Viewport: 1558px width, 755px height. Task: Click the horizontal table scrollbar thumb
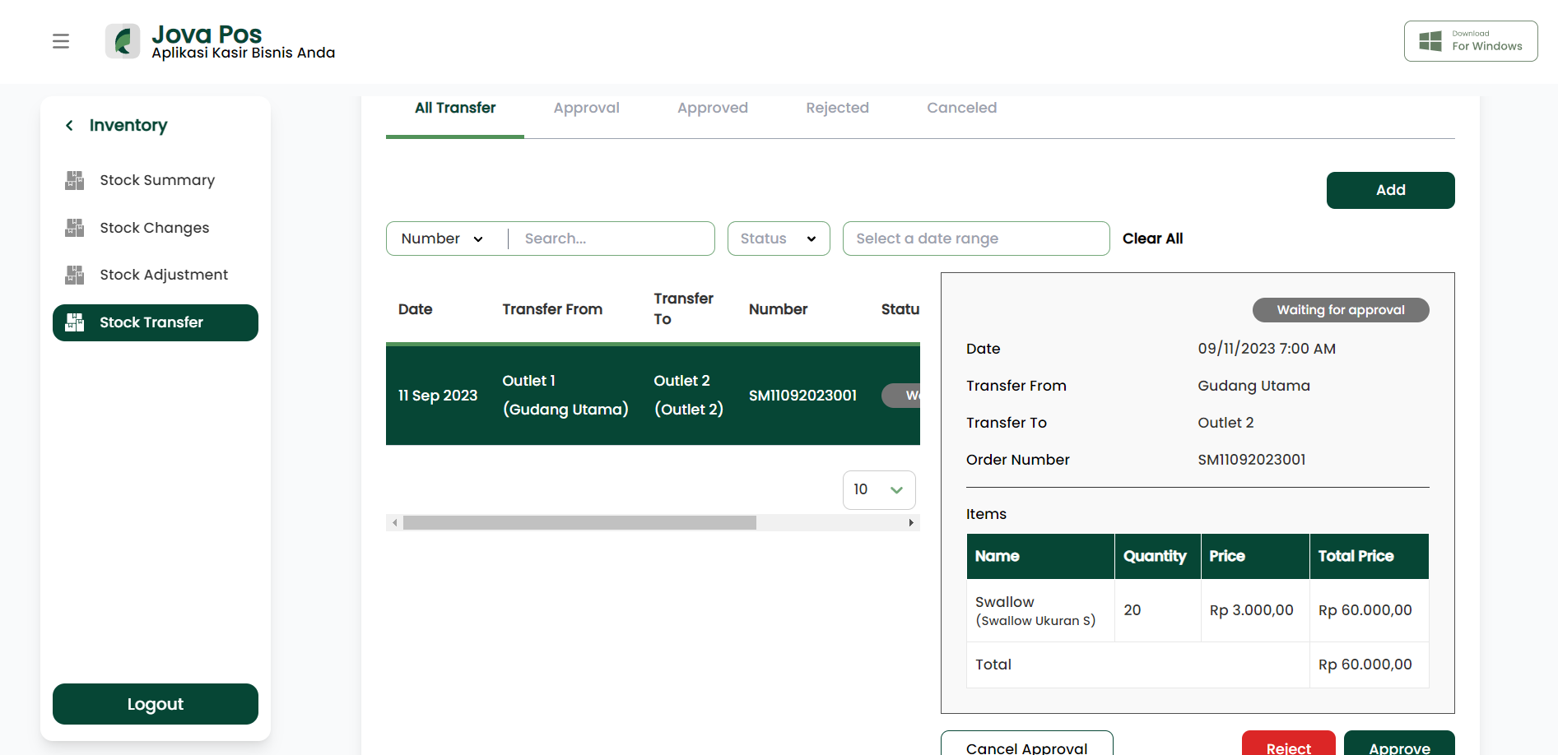point(579,522)
